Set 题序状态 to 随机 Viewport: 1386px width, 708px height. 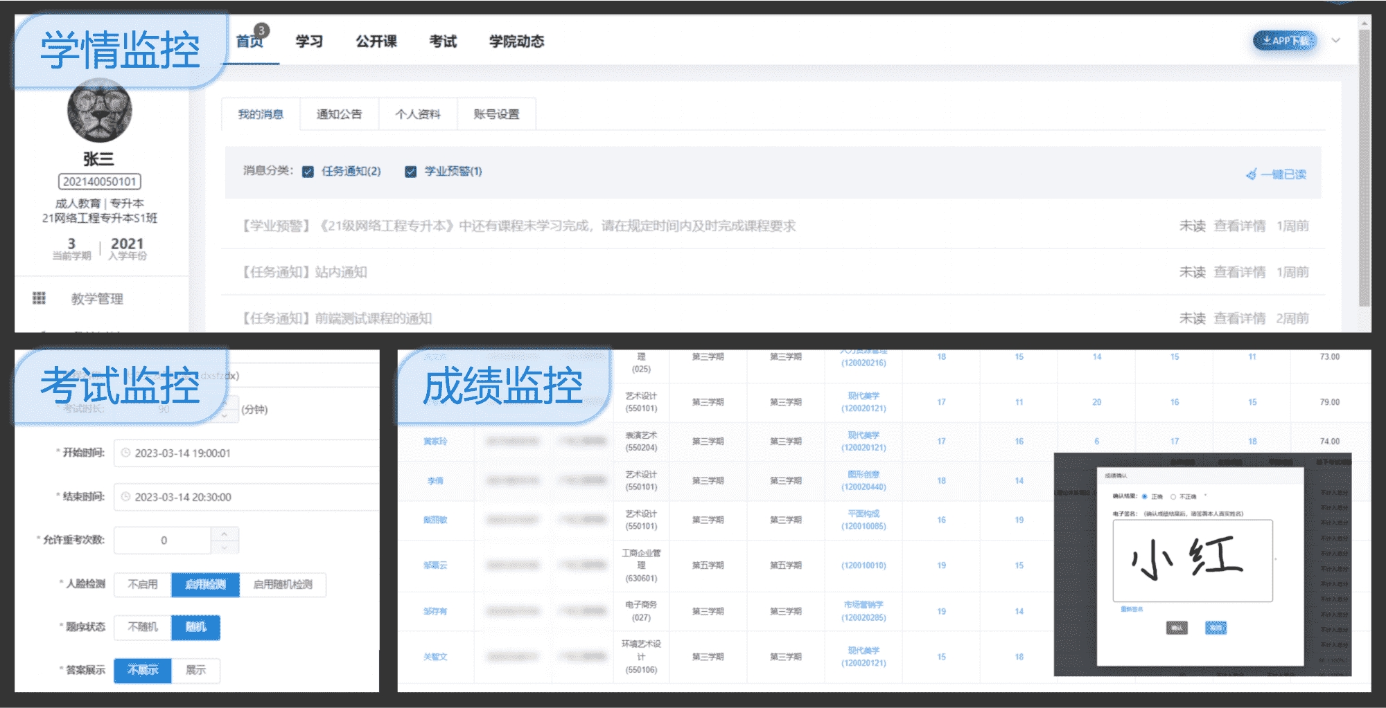(195, 627)
